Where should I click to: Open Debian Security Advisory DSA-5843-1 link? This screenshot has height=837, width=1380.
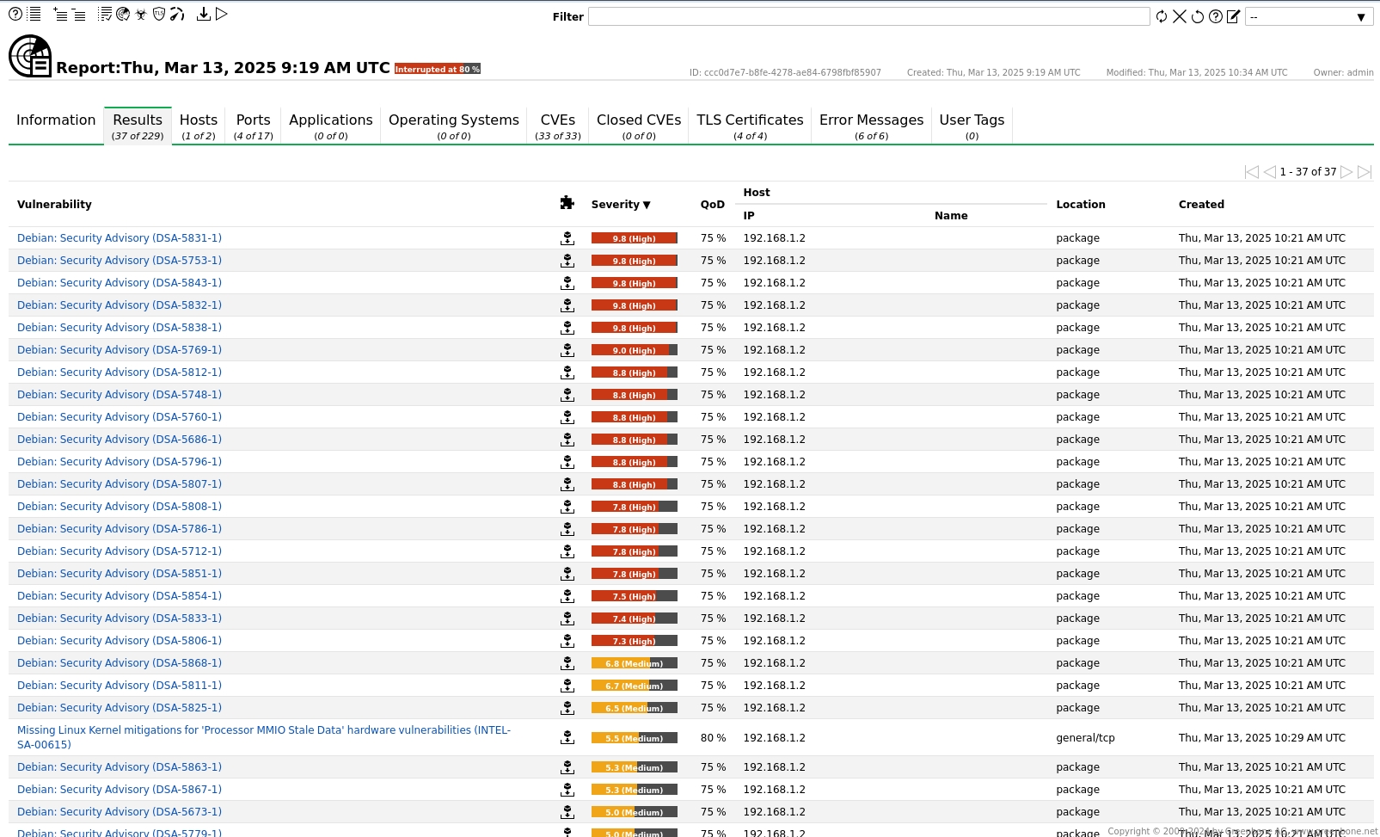tap(120, 283)
